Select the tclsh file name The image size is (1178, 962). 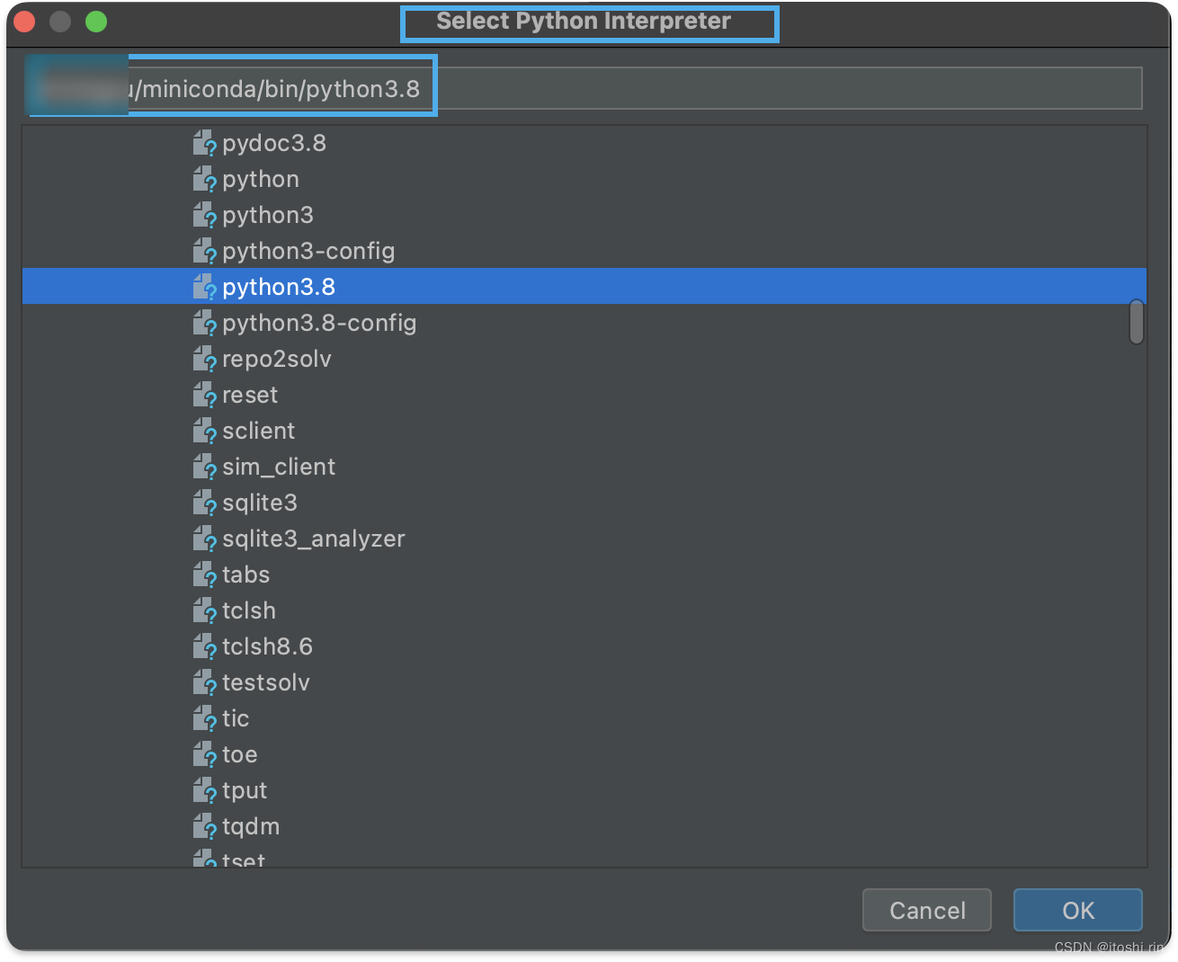coord(249,610)
